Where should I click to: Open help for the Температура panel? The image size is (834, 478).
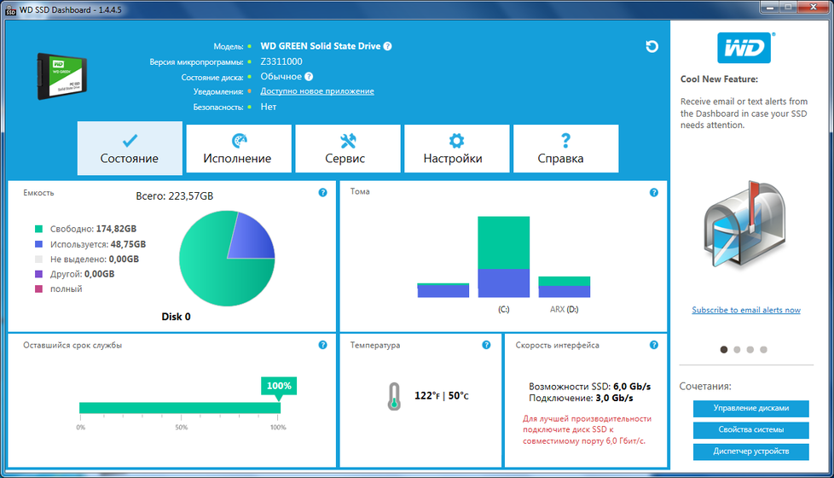(486, 346)
